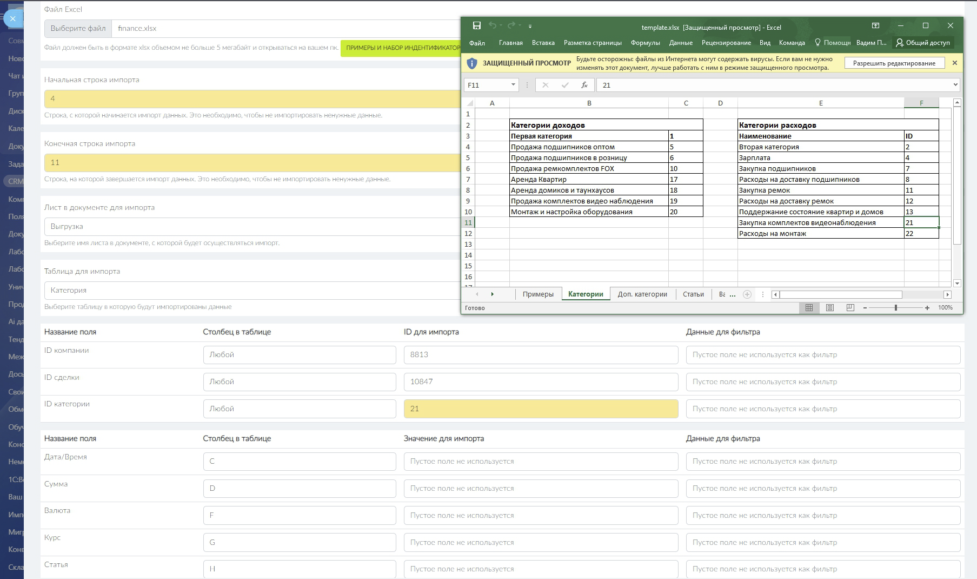Open the Ribbon Display Options button
The image size is (977, 579).
(875, 25)
